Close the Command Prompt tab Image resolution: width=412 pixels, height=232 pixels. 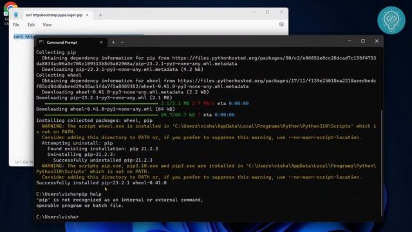(101, 43)
